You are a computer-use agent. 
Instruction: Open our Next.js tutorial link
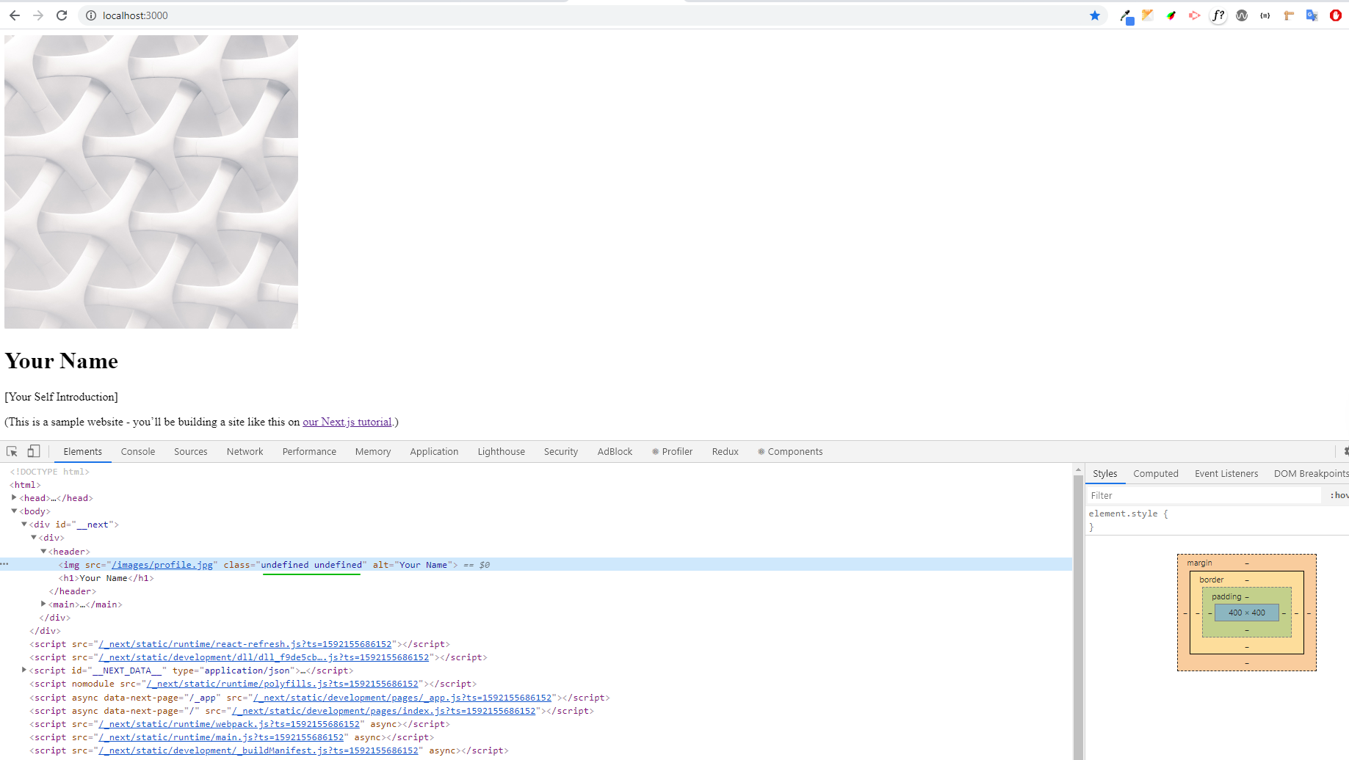tap(347, 422)
